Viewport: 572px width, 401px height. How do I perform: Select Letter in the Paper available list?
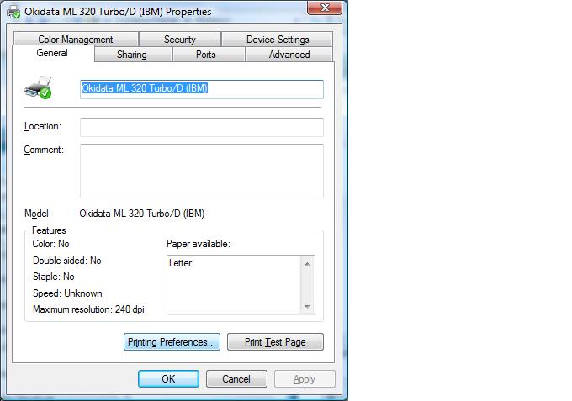click(x=181, y=263)
